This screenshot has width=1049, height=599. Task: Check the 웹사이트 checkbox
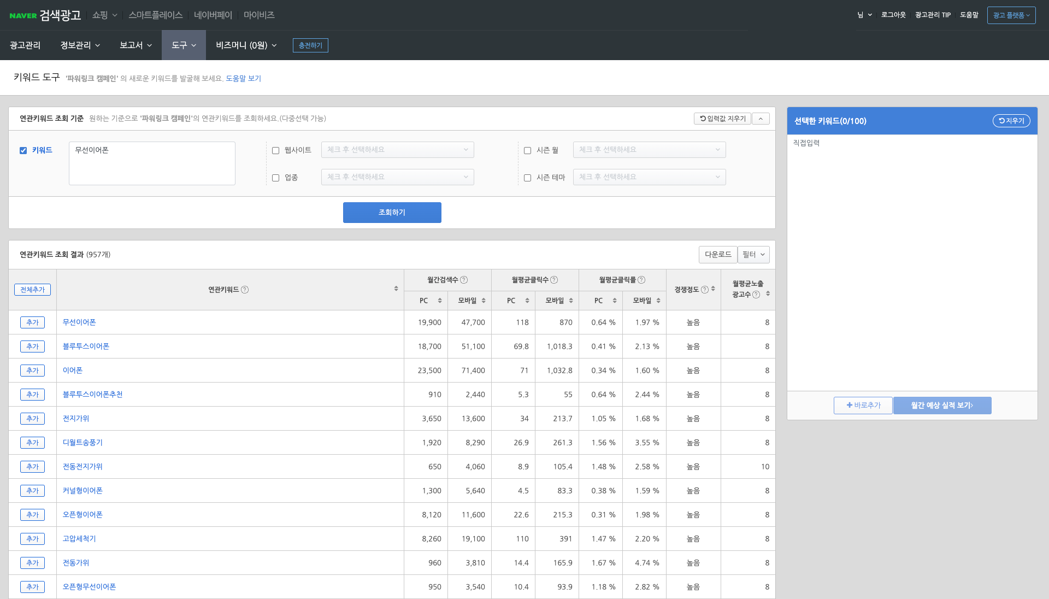coord(275,150)
